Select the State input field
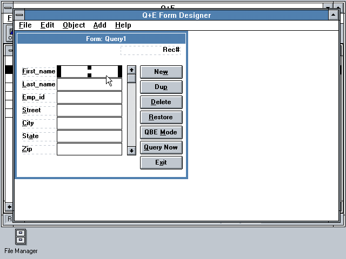 pyautogui.click(x=89, y=137)
